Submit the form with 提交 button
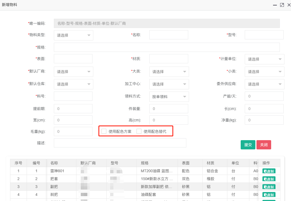 pyautogui.click(x=248, y=145)
